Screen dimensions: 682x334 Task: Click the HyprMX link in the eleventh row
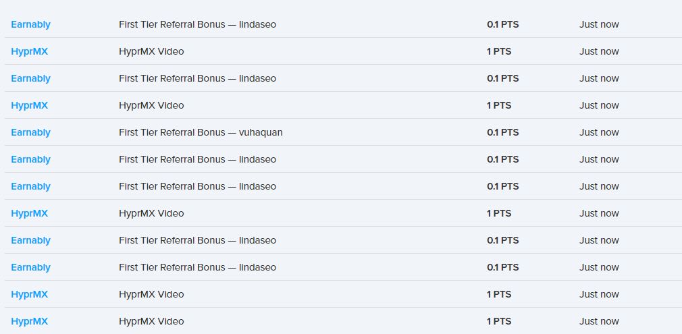coord(29,294)
